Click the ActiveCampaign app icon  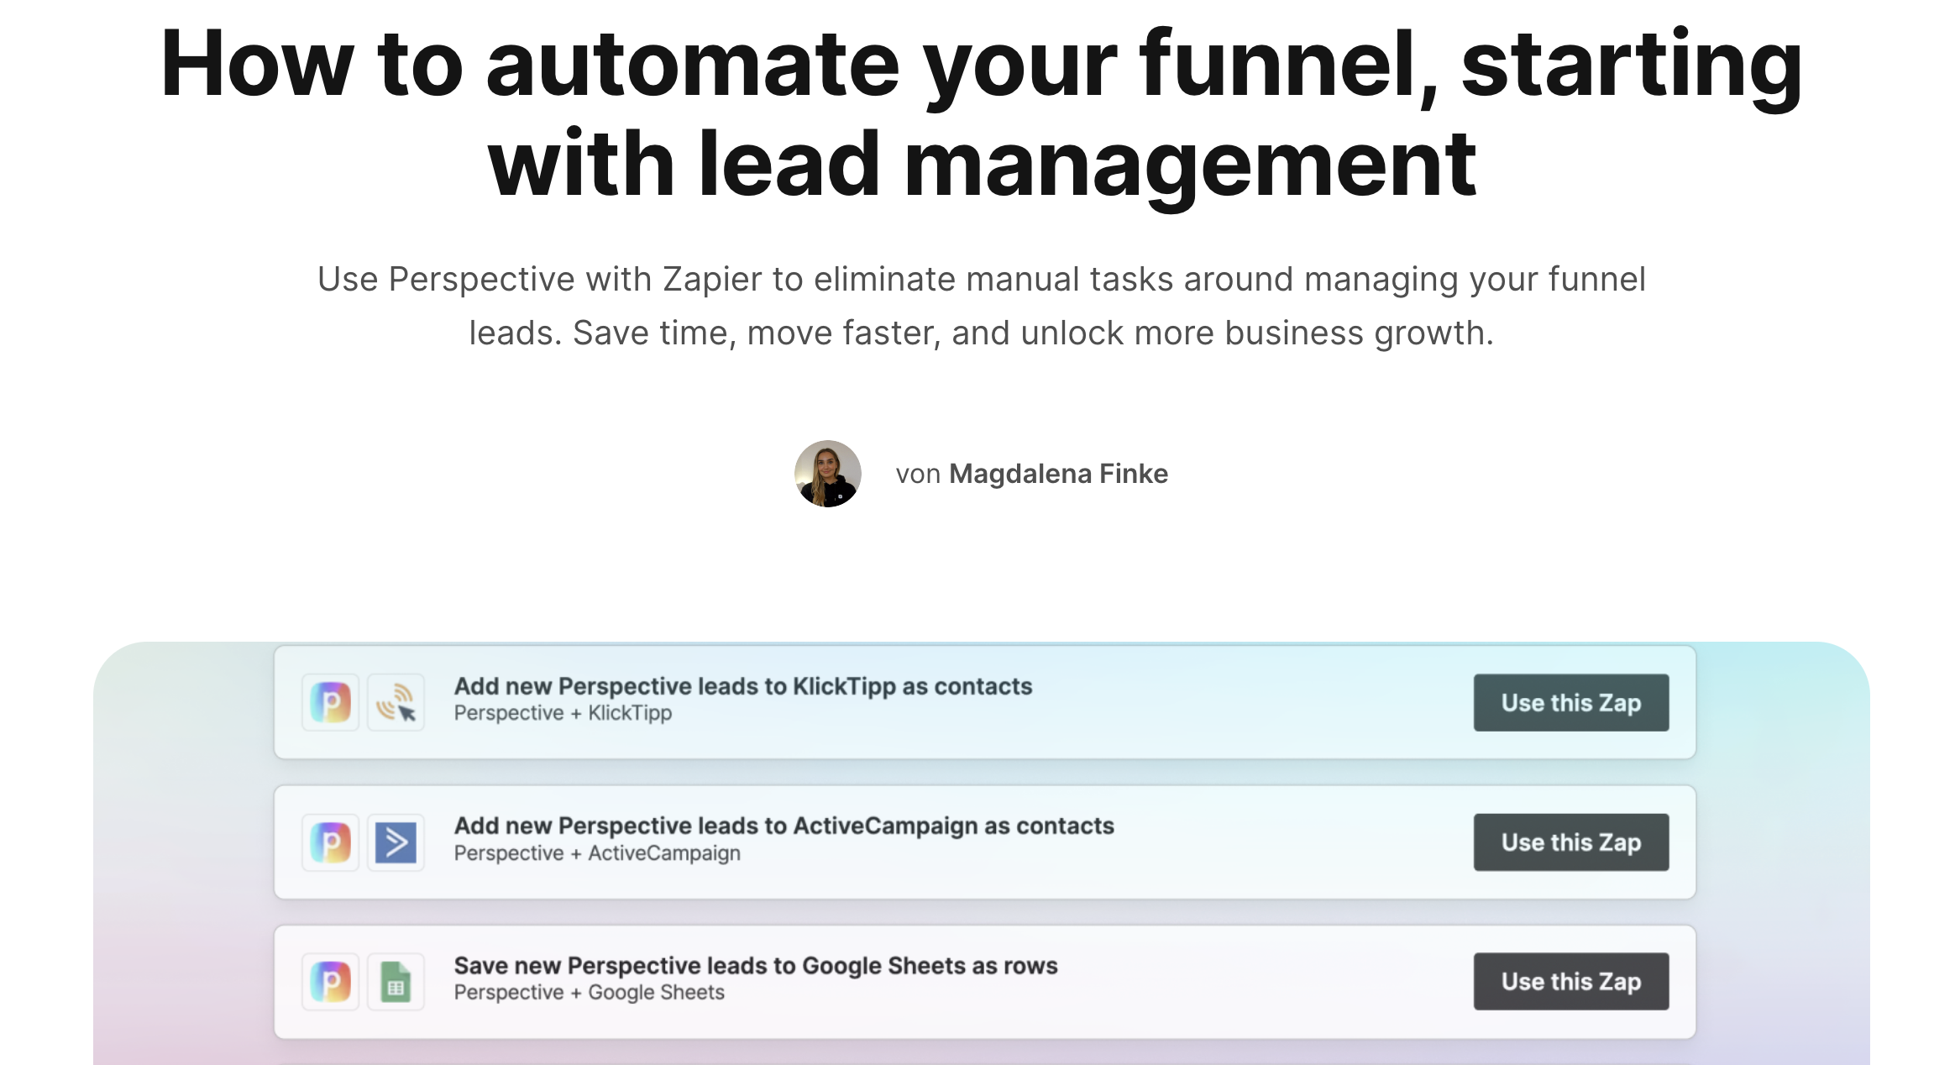(396, 842)
